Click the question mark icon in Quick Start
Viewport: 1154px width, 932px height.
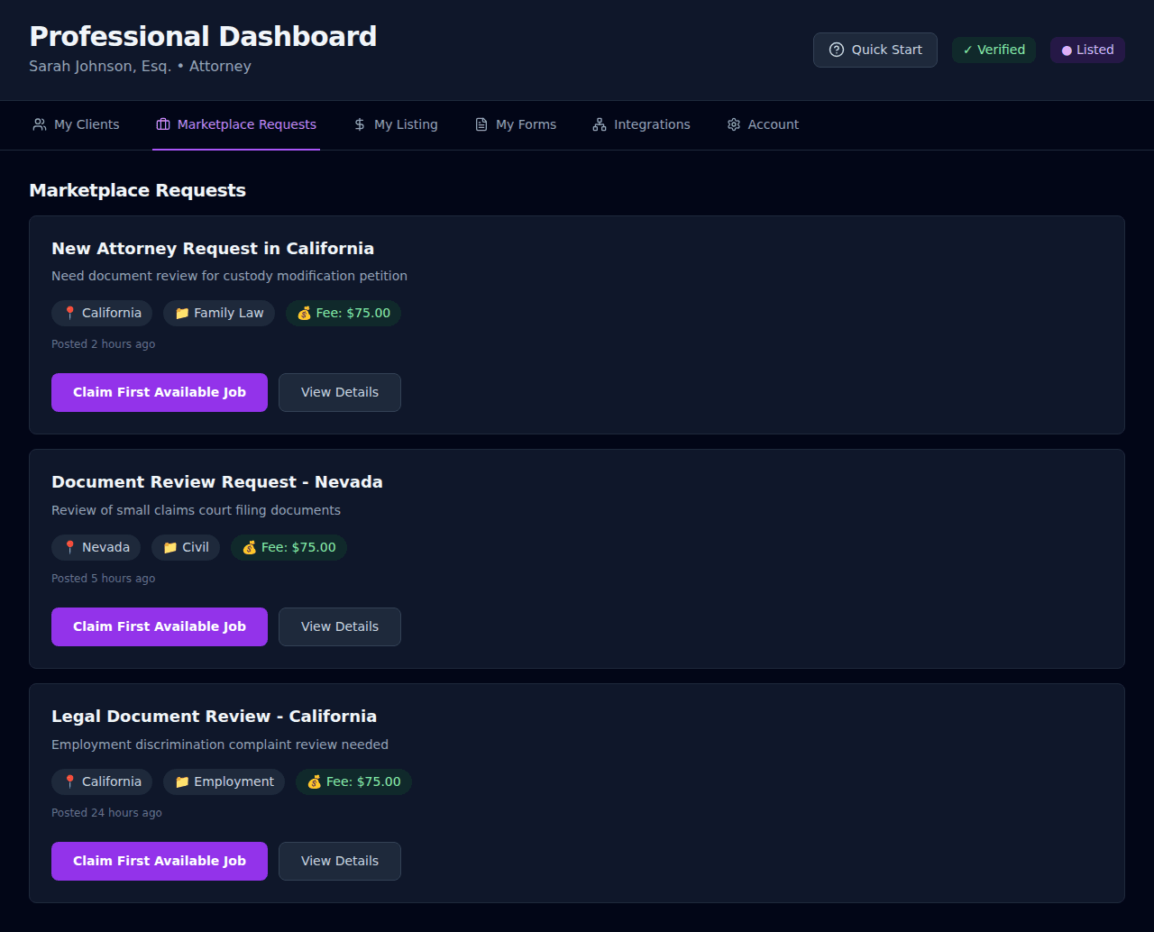(x=837, y=50)
